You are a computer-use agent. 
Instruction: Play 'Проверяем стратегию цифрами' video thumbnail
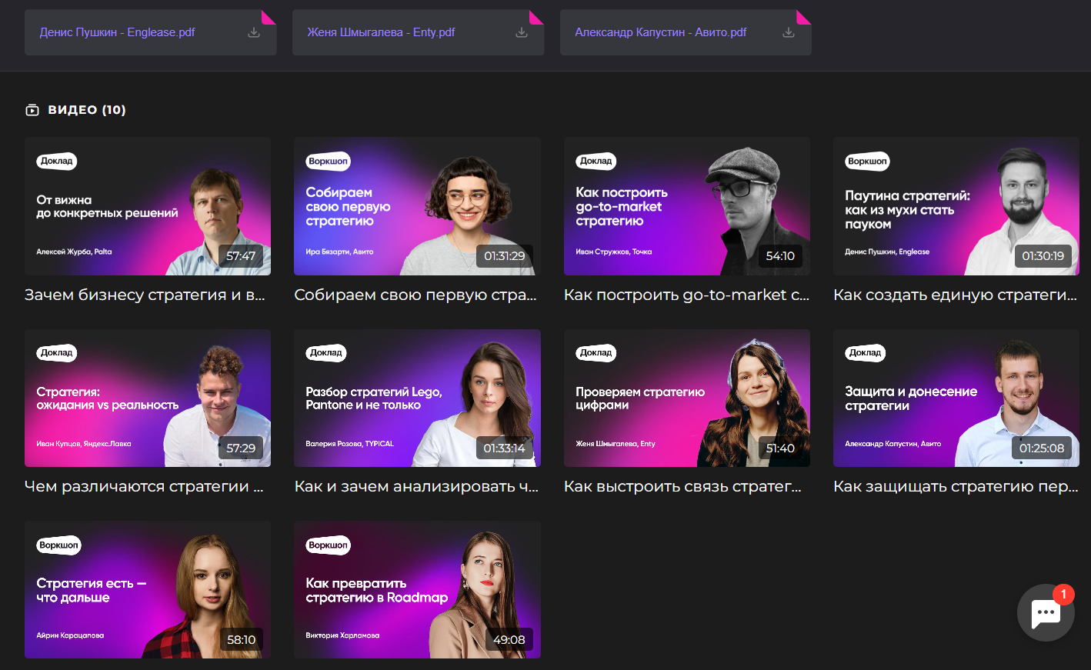686,398
